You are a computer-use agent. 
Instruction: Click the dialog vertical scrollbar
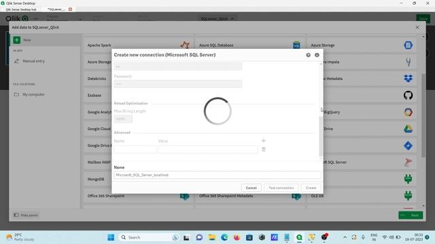321,137
